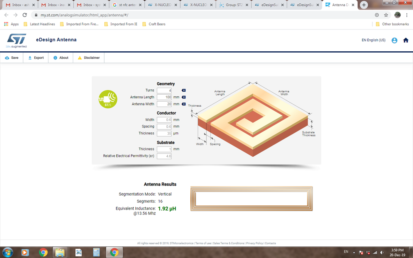Switch to the Group: ST2 browser tab
Viewport: 413px width, 258px height.
(x=233, y=5)
